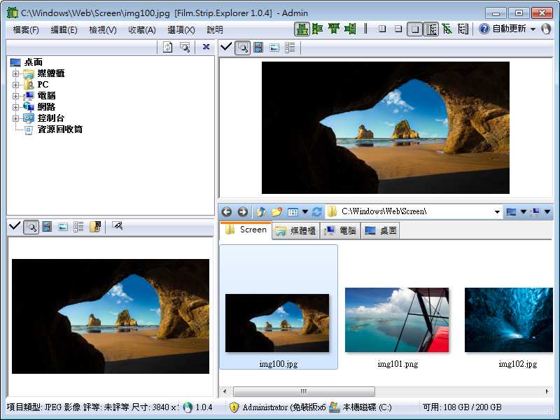Click the folder filmstrip icon in bottom preview toolbar

[x=94, y=227]
